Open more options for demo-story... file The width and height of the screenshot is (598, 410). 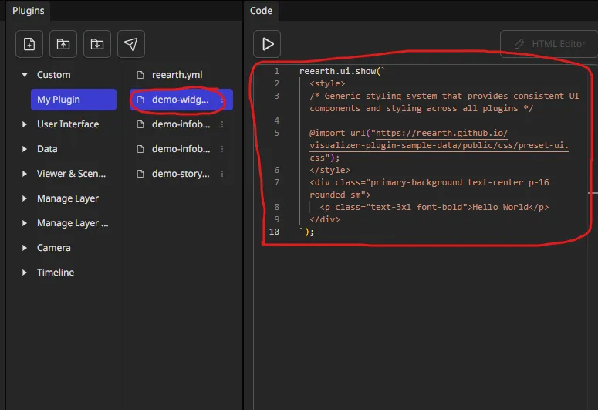point(222,174)
